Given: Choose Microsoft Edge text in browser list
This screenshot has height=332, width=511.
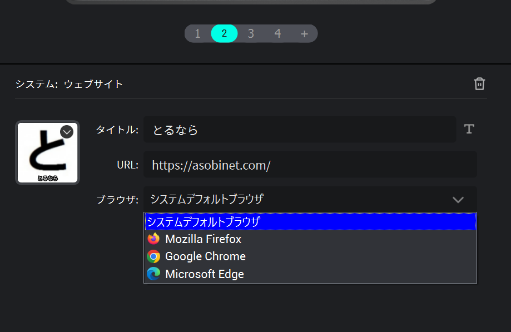Looking at the screenshot, I should [205, 274].
